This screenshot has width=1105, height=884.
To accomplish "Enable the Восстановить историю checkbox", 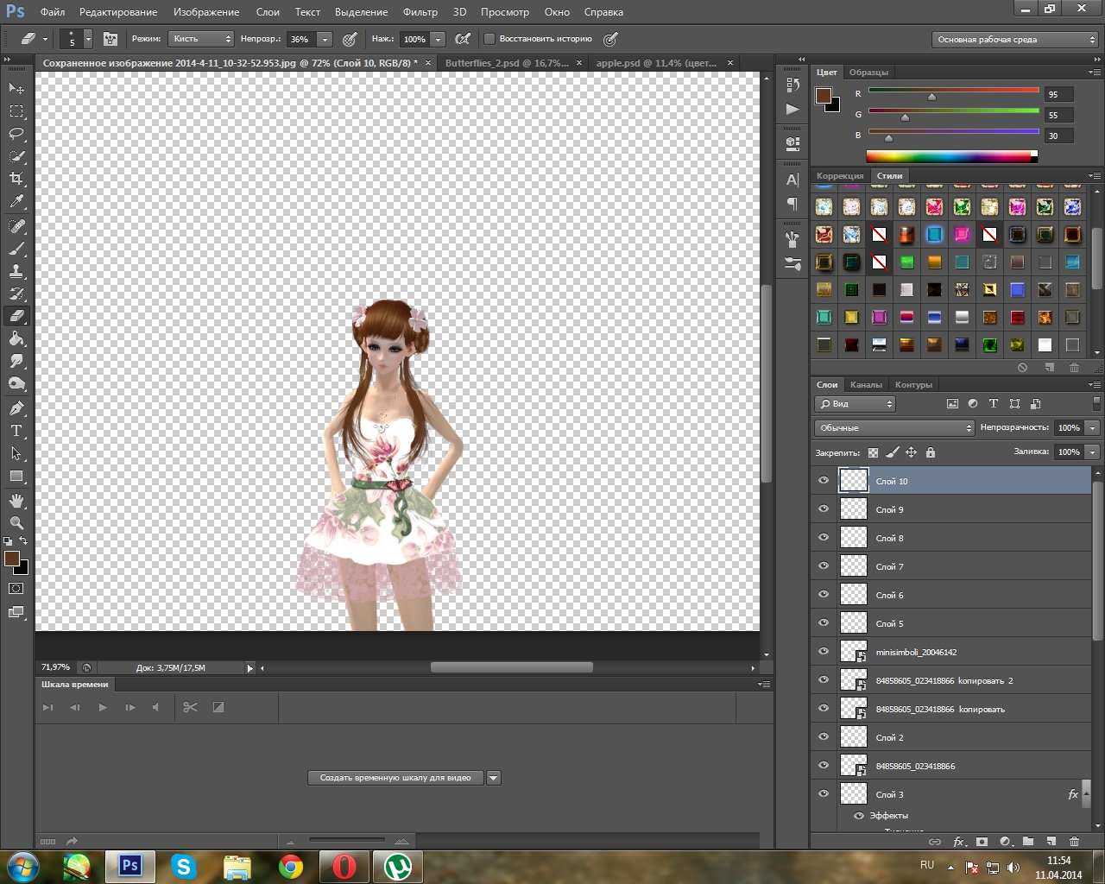I will [489, 39].
